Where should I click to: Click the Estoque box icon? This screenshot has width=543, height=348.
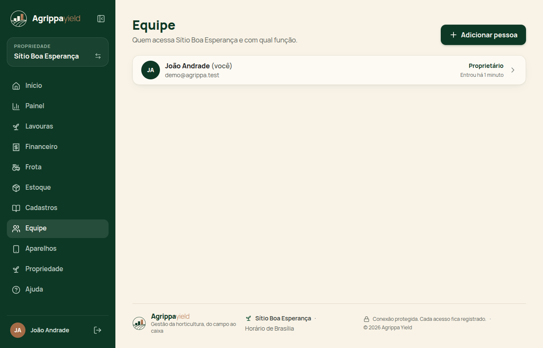(x=16, y=188)
